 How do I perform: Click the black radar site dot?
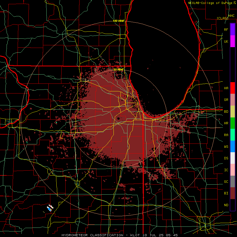tap(118, 118)
